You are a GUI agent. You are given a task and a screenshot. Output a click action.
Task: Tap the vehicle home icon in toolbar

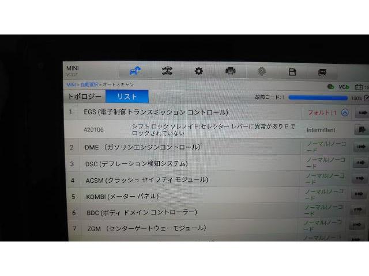click(134, 71)
